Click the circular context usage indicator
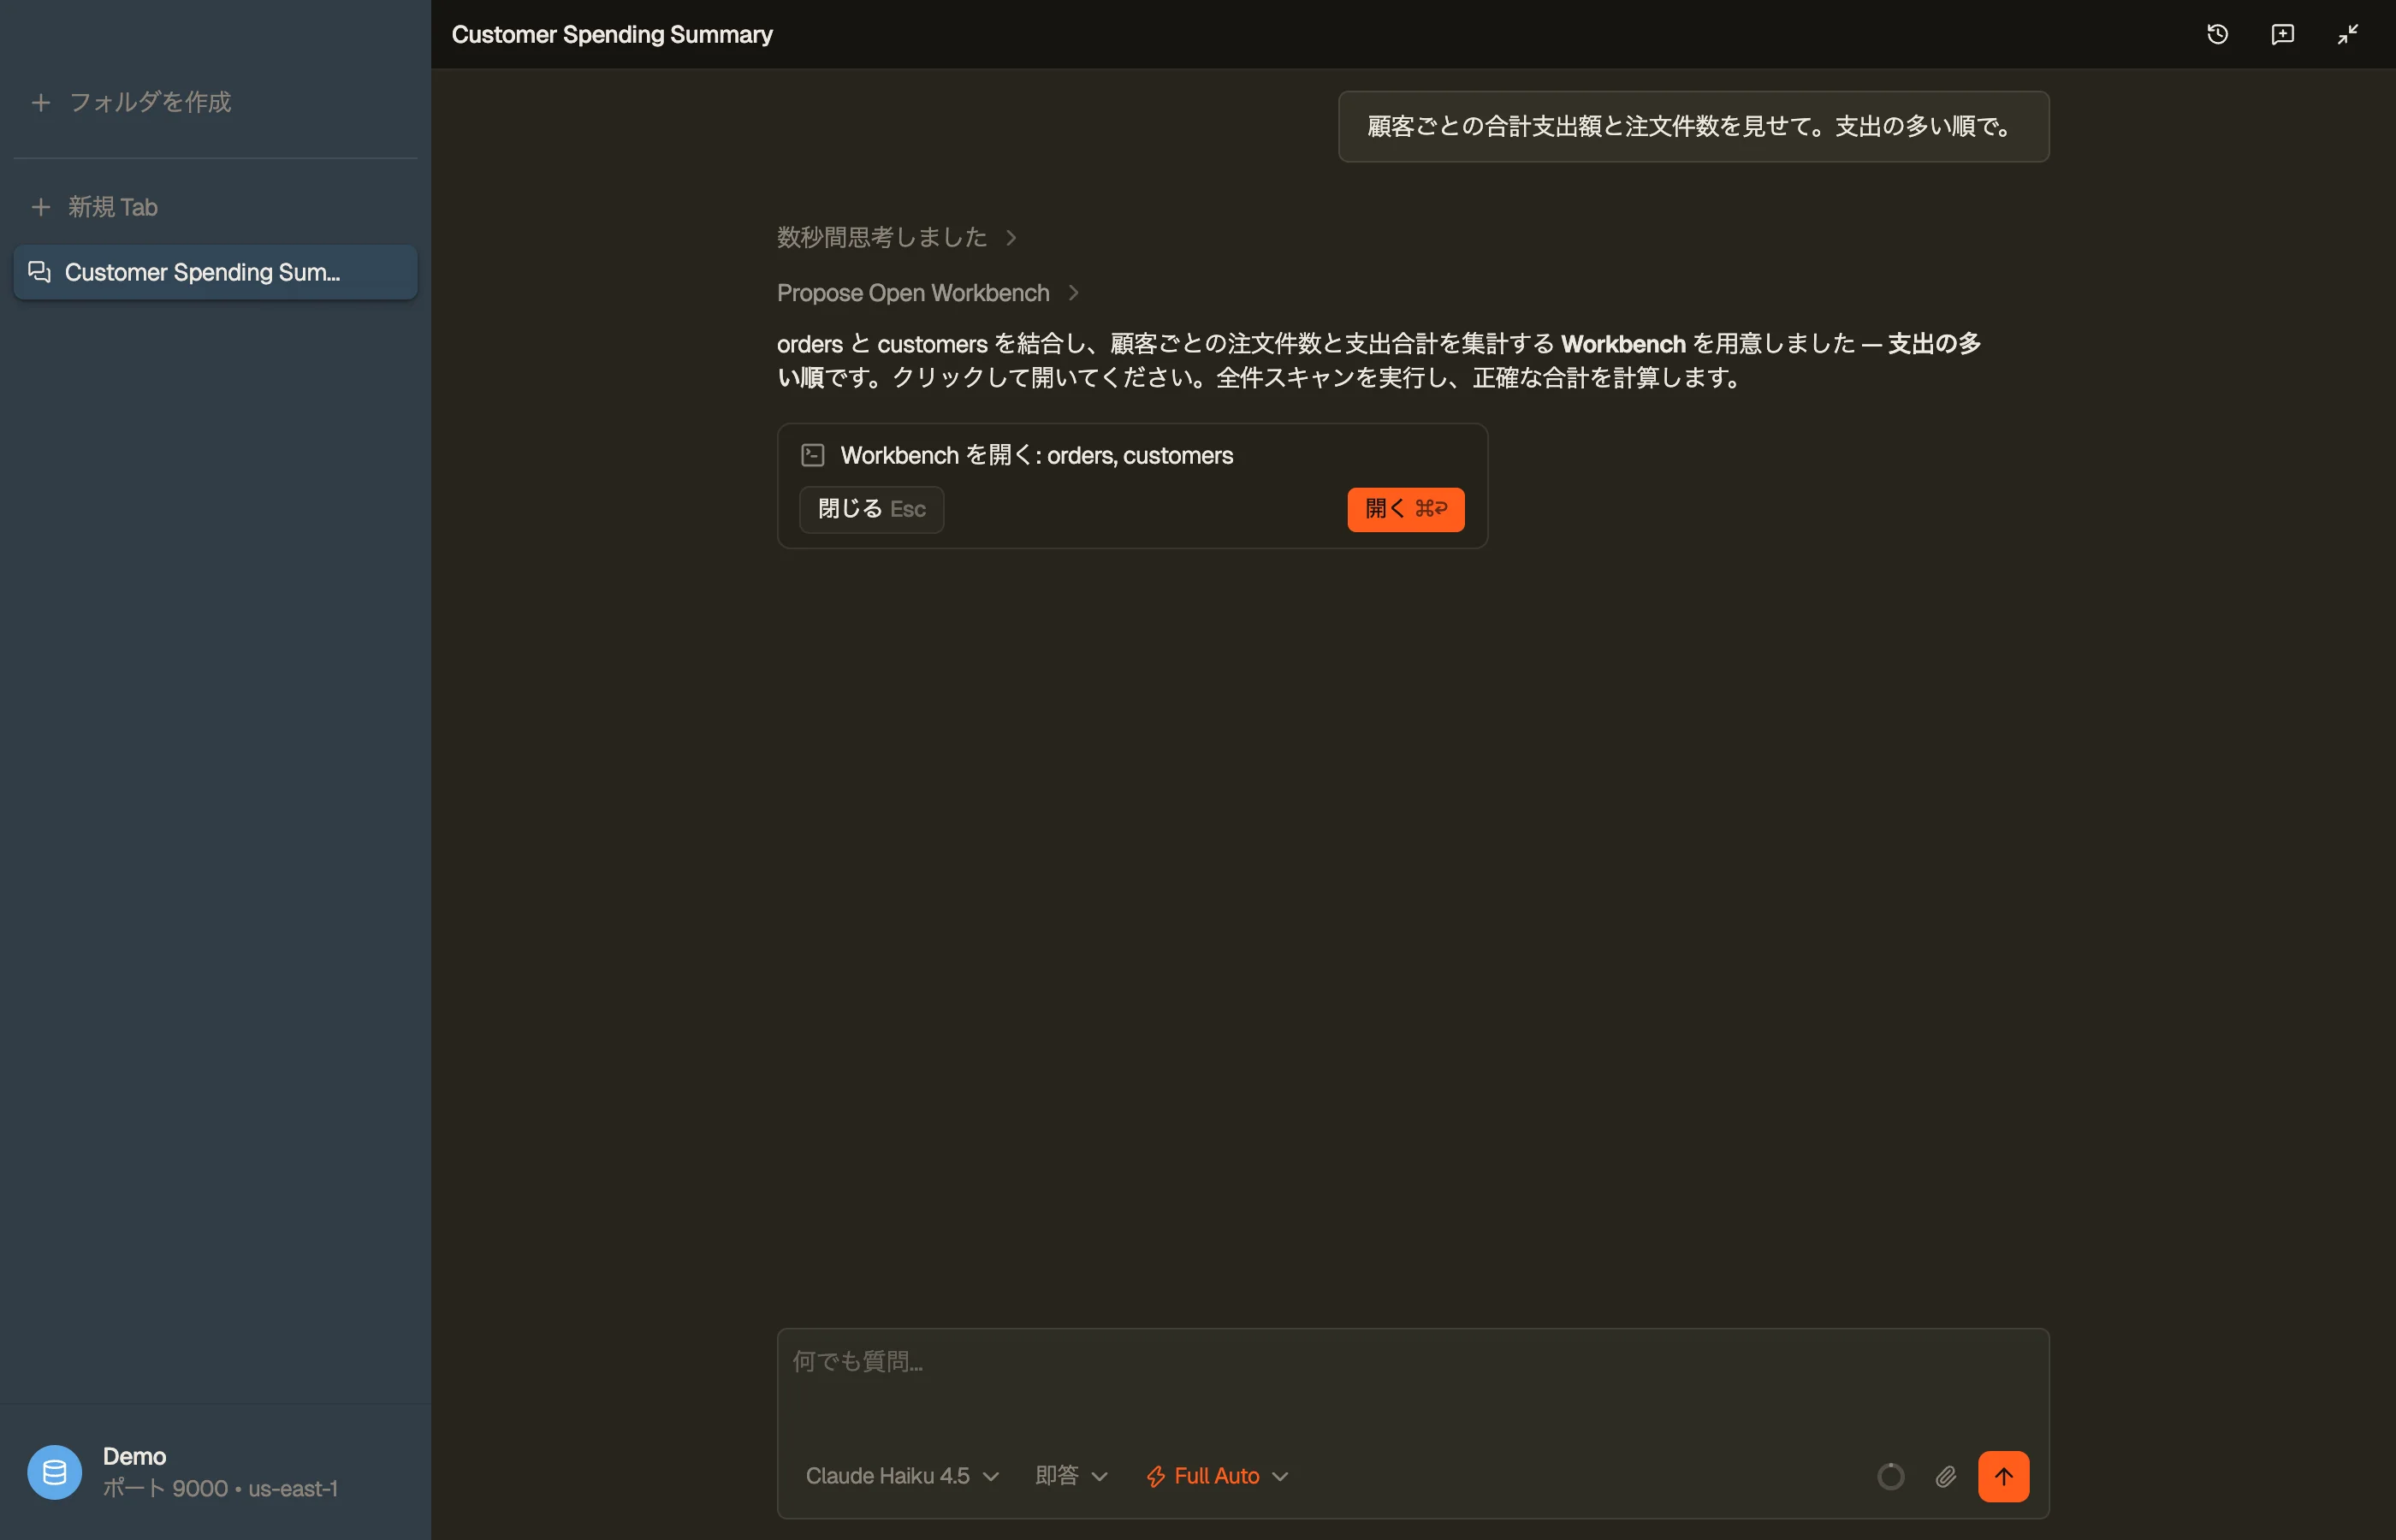Image resolution: width=2396 pixels, height=1540 pixels. [1890, 1476]
